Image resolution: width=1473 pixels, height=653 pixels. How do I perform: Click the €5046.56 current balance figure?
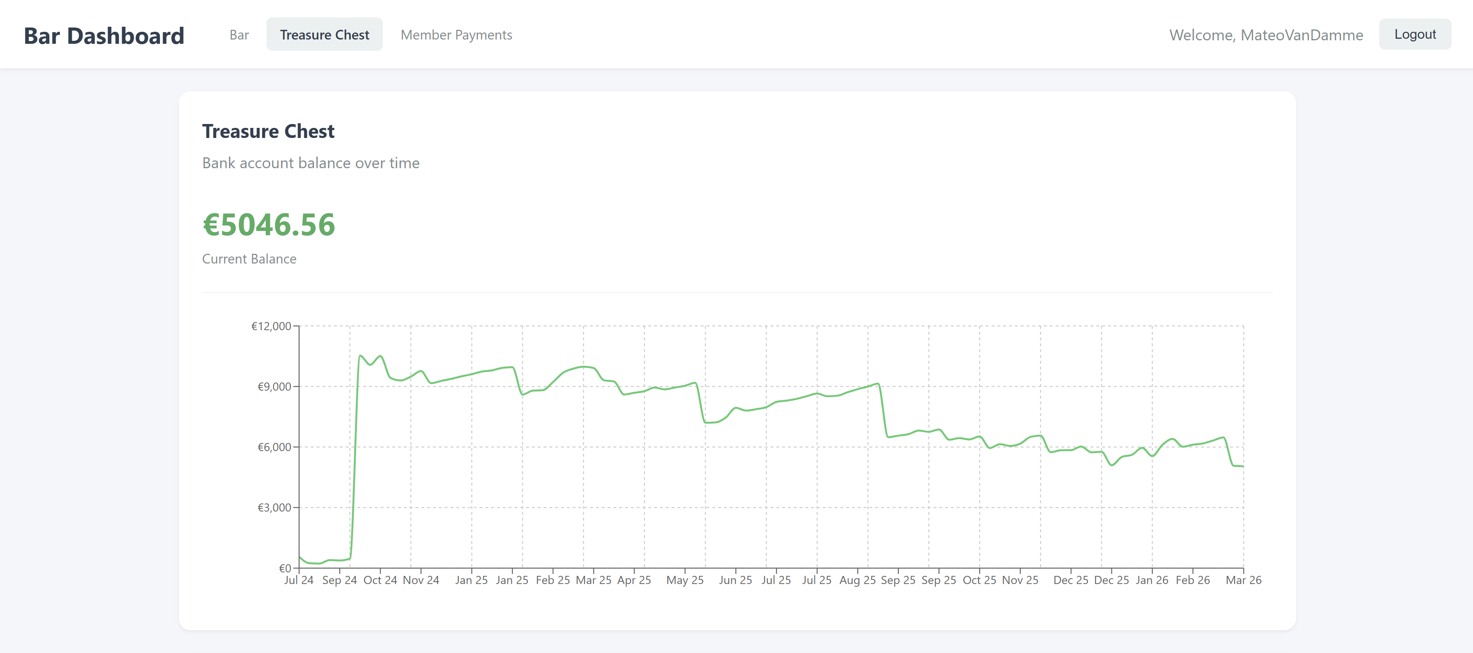coord(269,224)
